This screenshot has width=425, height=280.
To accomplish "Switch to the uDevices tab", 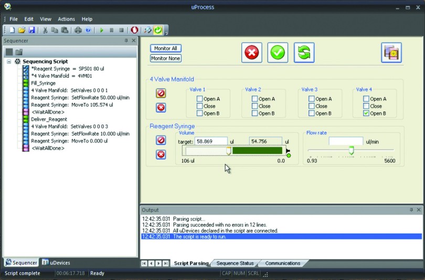I will coord(56,263).
